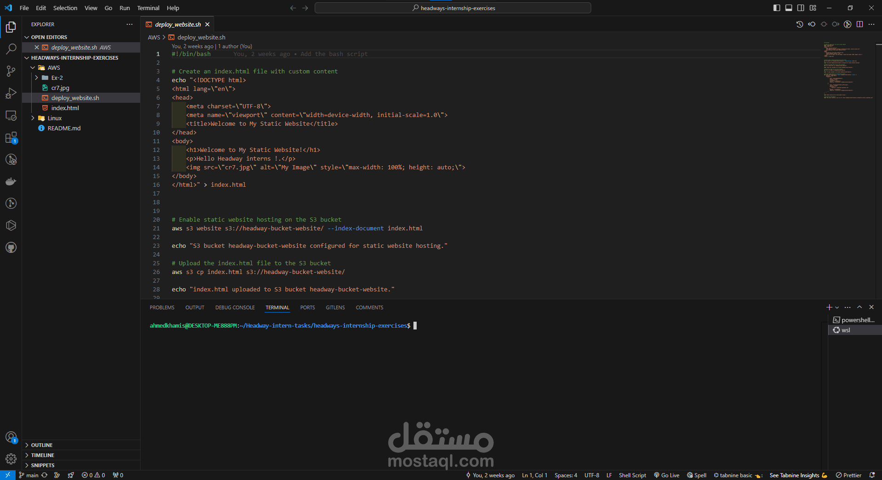This screenshot has width=882, height=480.
Task: Close deploy_website.sh in Open Editors list
Action: tap(36, 47)
